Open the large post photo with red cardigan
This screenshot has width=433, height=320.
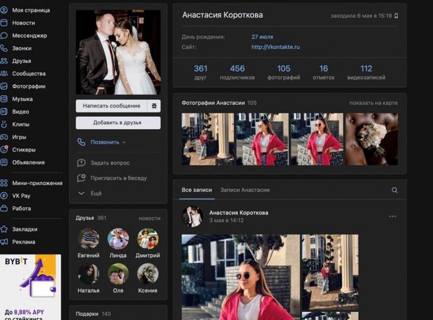[240, 277]
